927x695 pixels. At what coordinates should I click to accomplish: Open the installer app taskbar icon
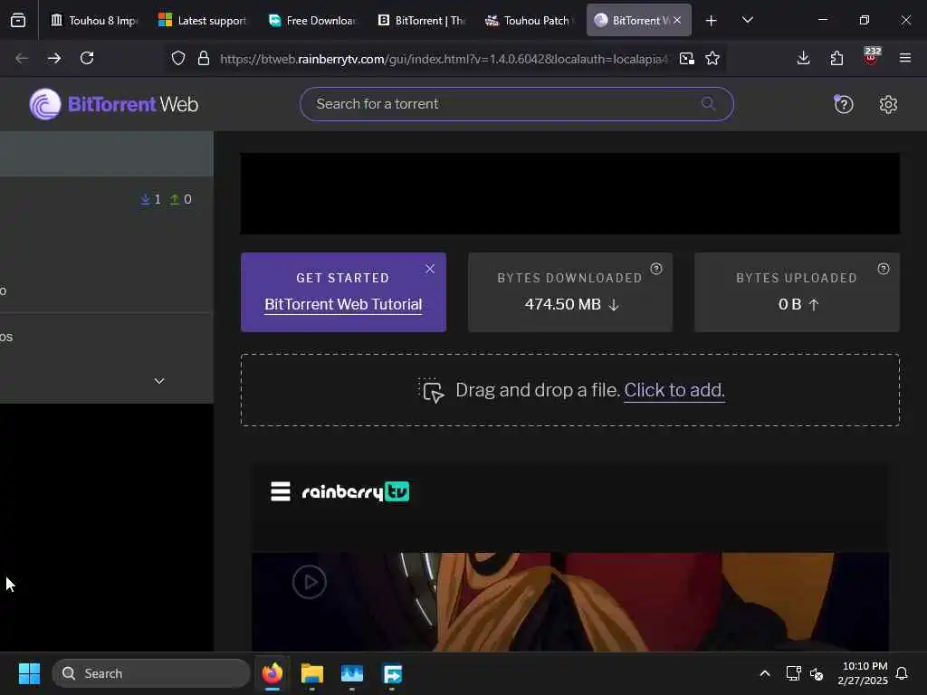(392, 673)
